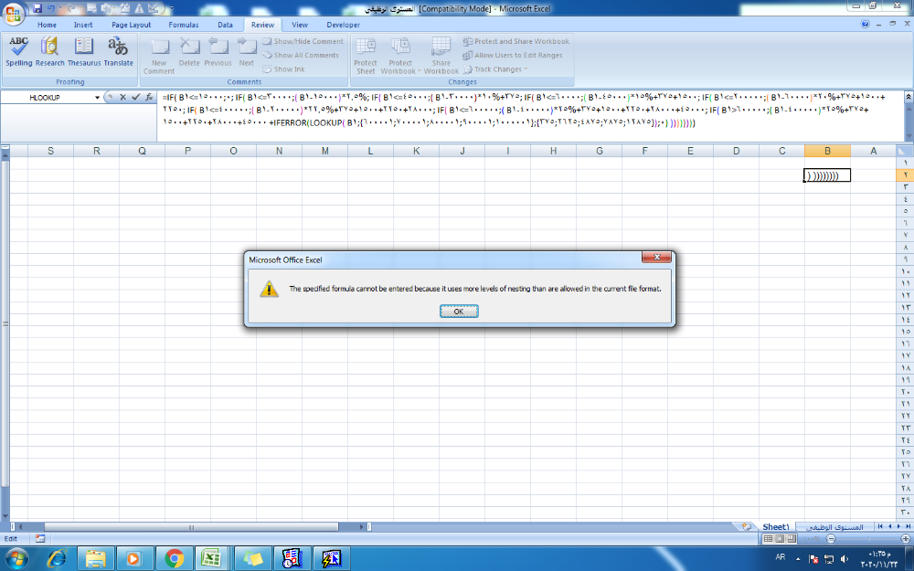The height and width of the screenshot is (571, 914).
Task: Click the AR language indicator
Action: (780, 557)
